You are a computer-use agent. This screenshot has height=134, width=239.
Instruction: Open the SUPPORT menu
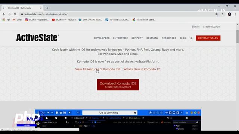(x=137, y=38)
